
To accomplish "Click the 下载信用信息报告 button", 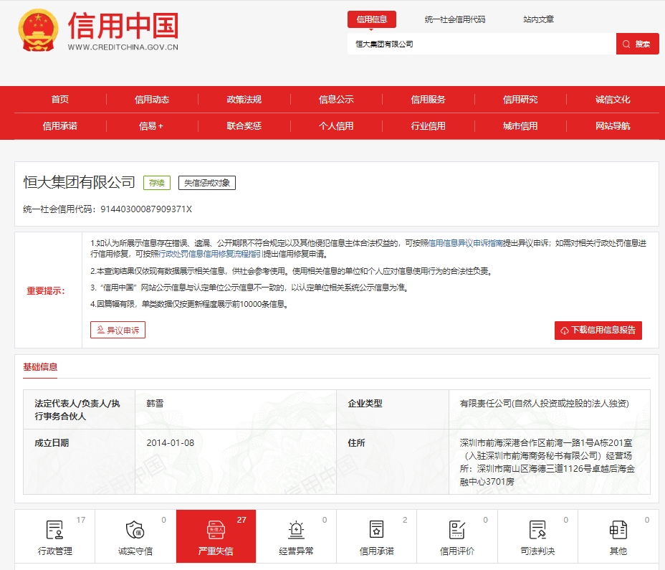I will (598, 331).
